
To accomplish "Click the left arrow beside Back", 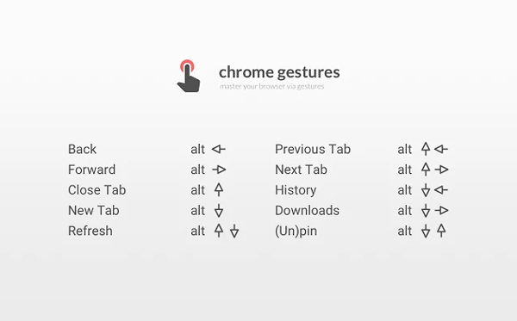I will [x=219, y=149].
